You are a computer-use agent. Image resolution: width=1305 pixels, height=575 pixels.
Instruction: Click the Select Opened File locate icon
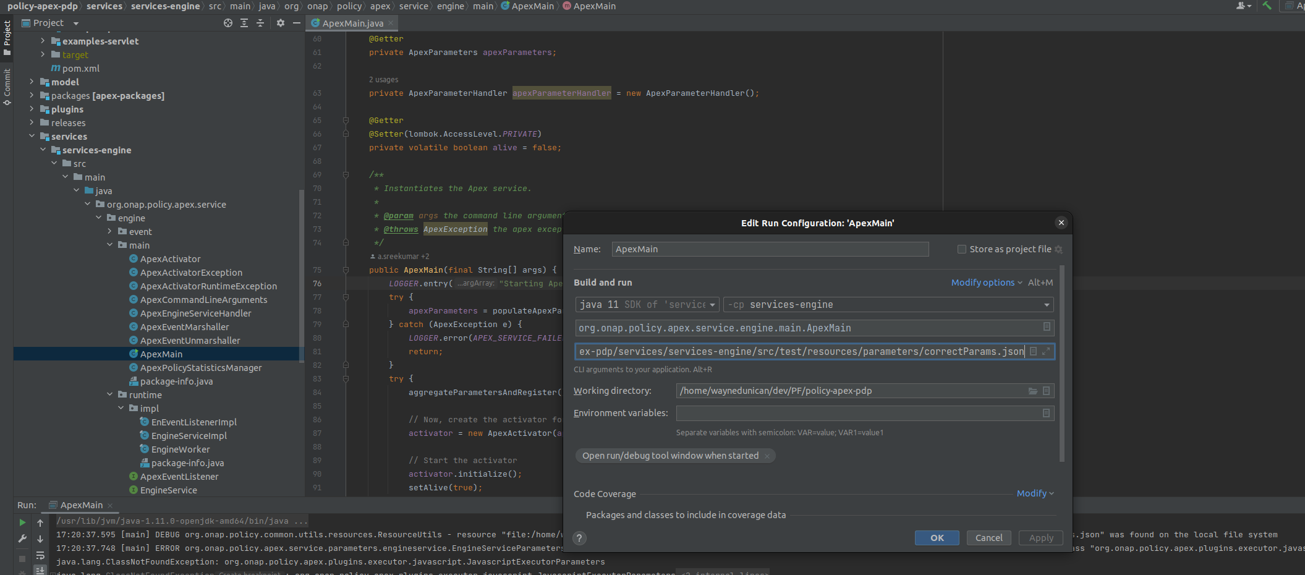(228, 23)
